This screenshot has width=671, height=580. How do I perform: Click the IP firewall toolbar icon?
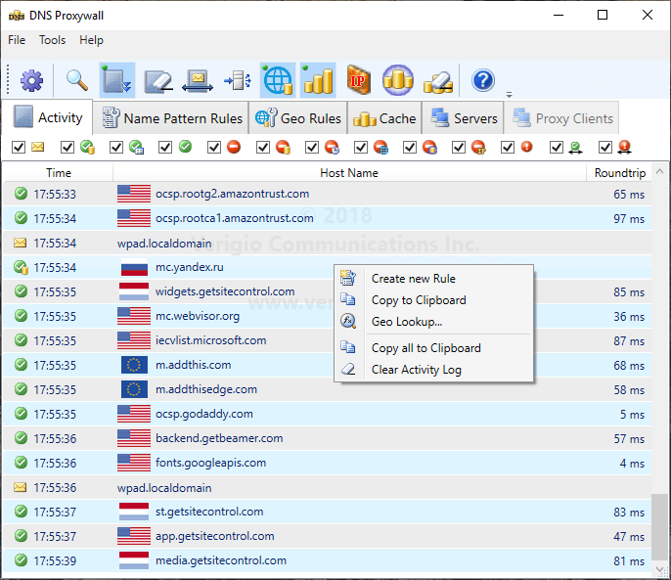358,80
